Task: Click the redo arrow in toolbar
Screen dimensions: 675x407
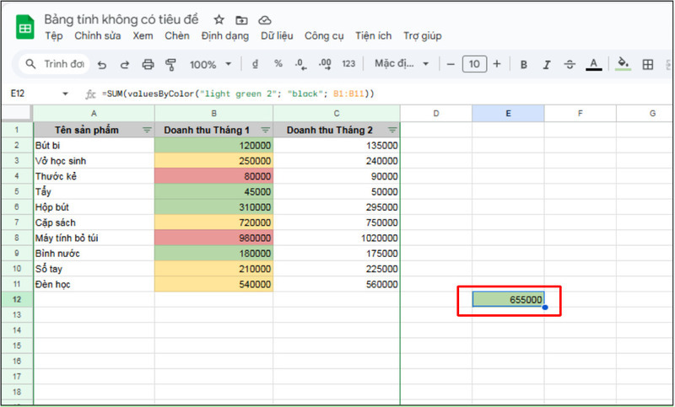Action: tap(125, 64)
